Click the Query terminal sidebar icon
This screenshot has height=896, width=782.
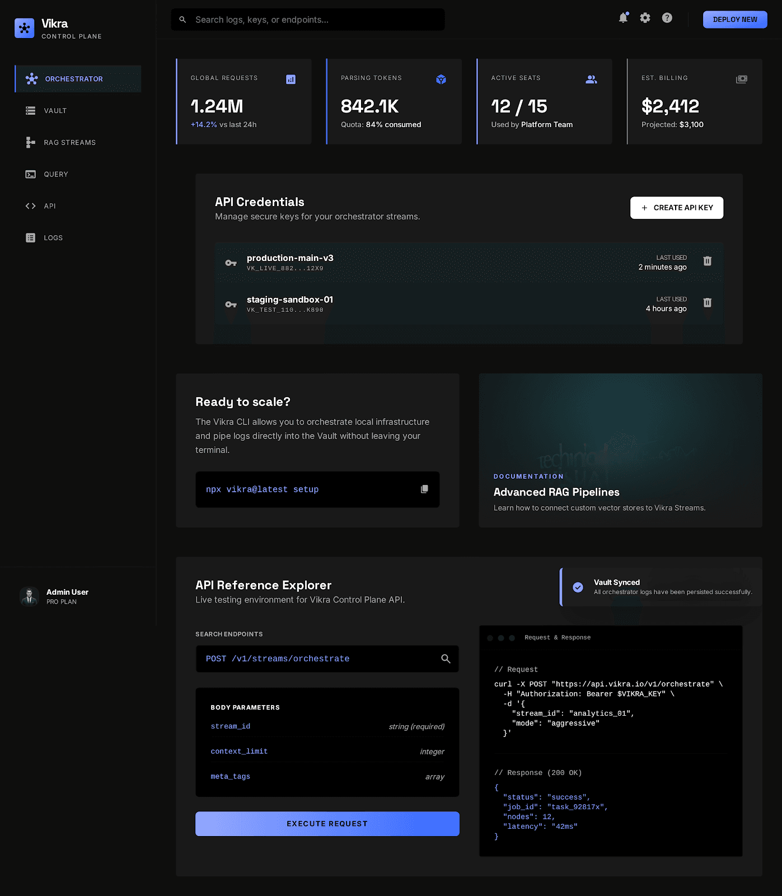coord(31,174)
